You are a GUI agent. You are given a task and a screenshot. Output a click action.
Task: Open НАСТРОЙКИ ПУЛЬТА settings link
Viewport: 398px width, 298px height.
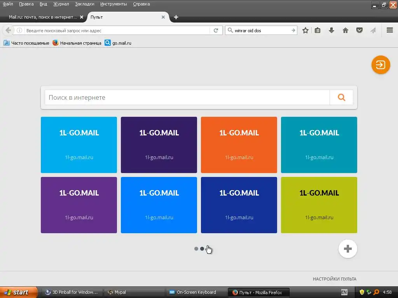[x=335, y=279]
